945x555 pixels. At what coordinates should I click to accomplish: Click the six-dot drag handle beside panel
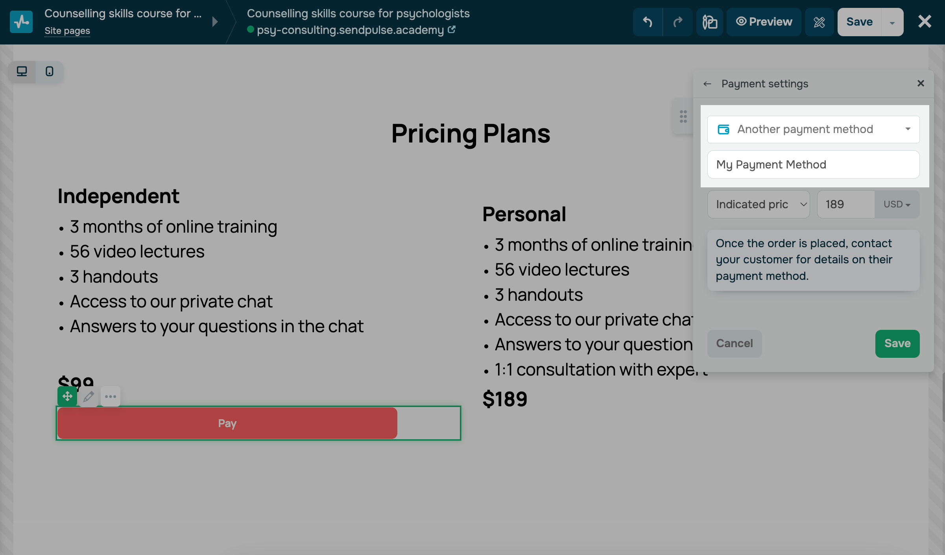tap(683, 117)
